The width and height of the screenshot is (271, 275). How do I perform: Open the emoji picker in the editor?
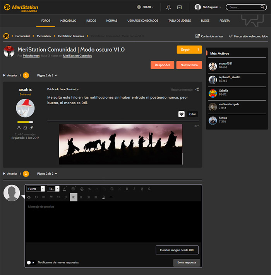(82, 189)
